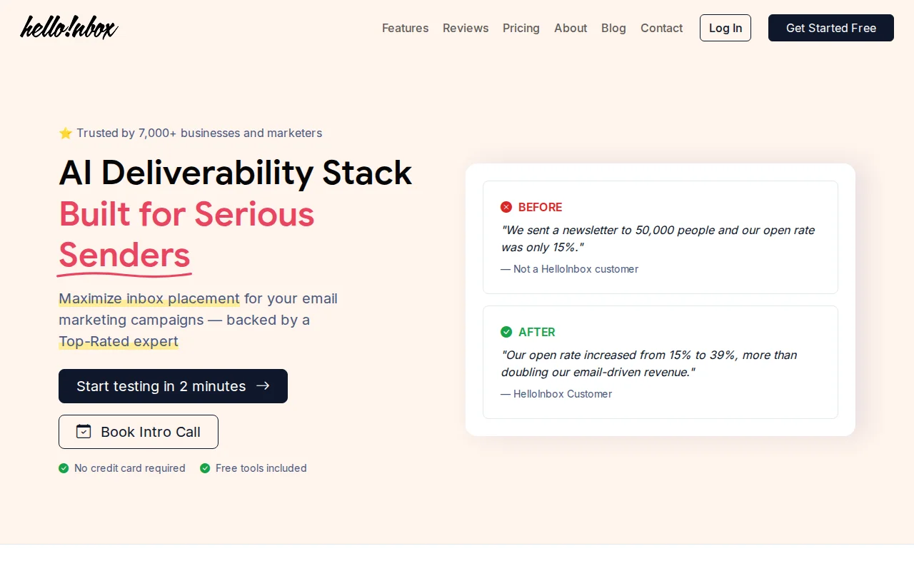The height and width of the screenshot is (571, 914).
Task: Click Get Started Free button
Action: click(x=831, y=28)
